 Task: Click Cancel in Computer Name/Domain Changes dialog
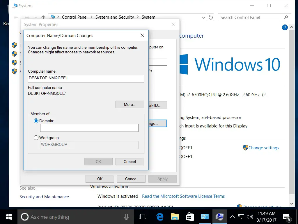point(130,162)
